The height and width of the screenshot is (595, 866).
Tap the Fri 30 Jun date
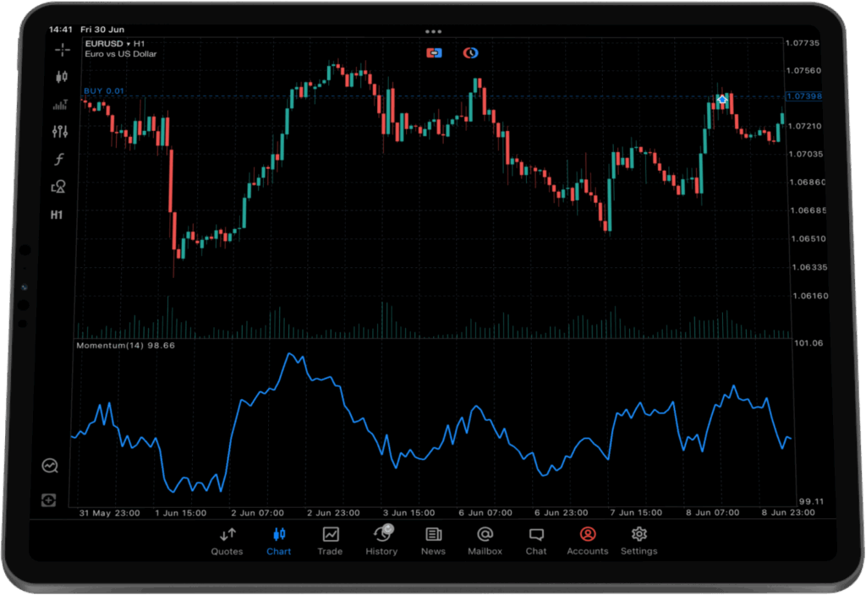pos(102,30)
